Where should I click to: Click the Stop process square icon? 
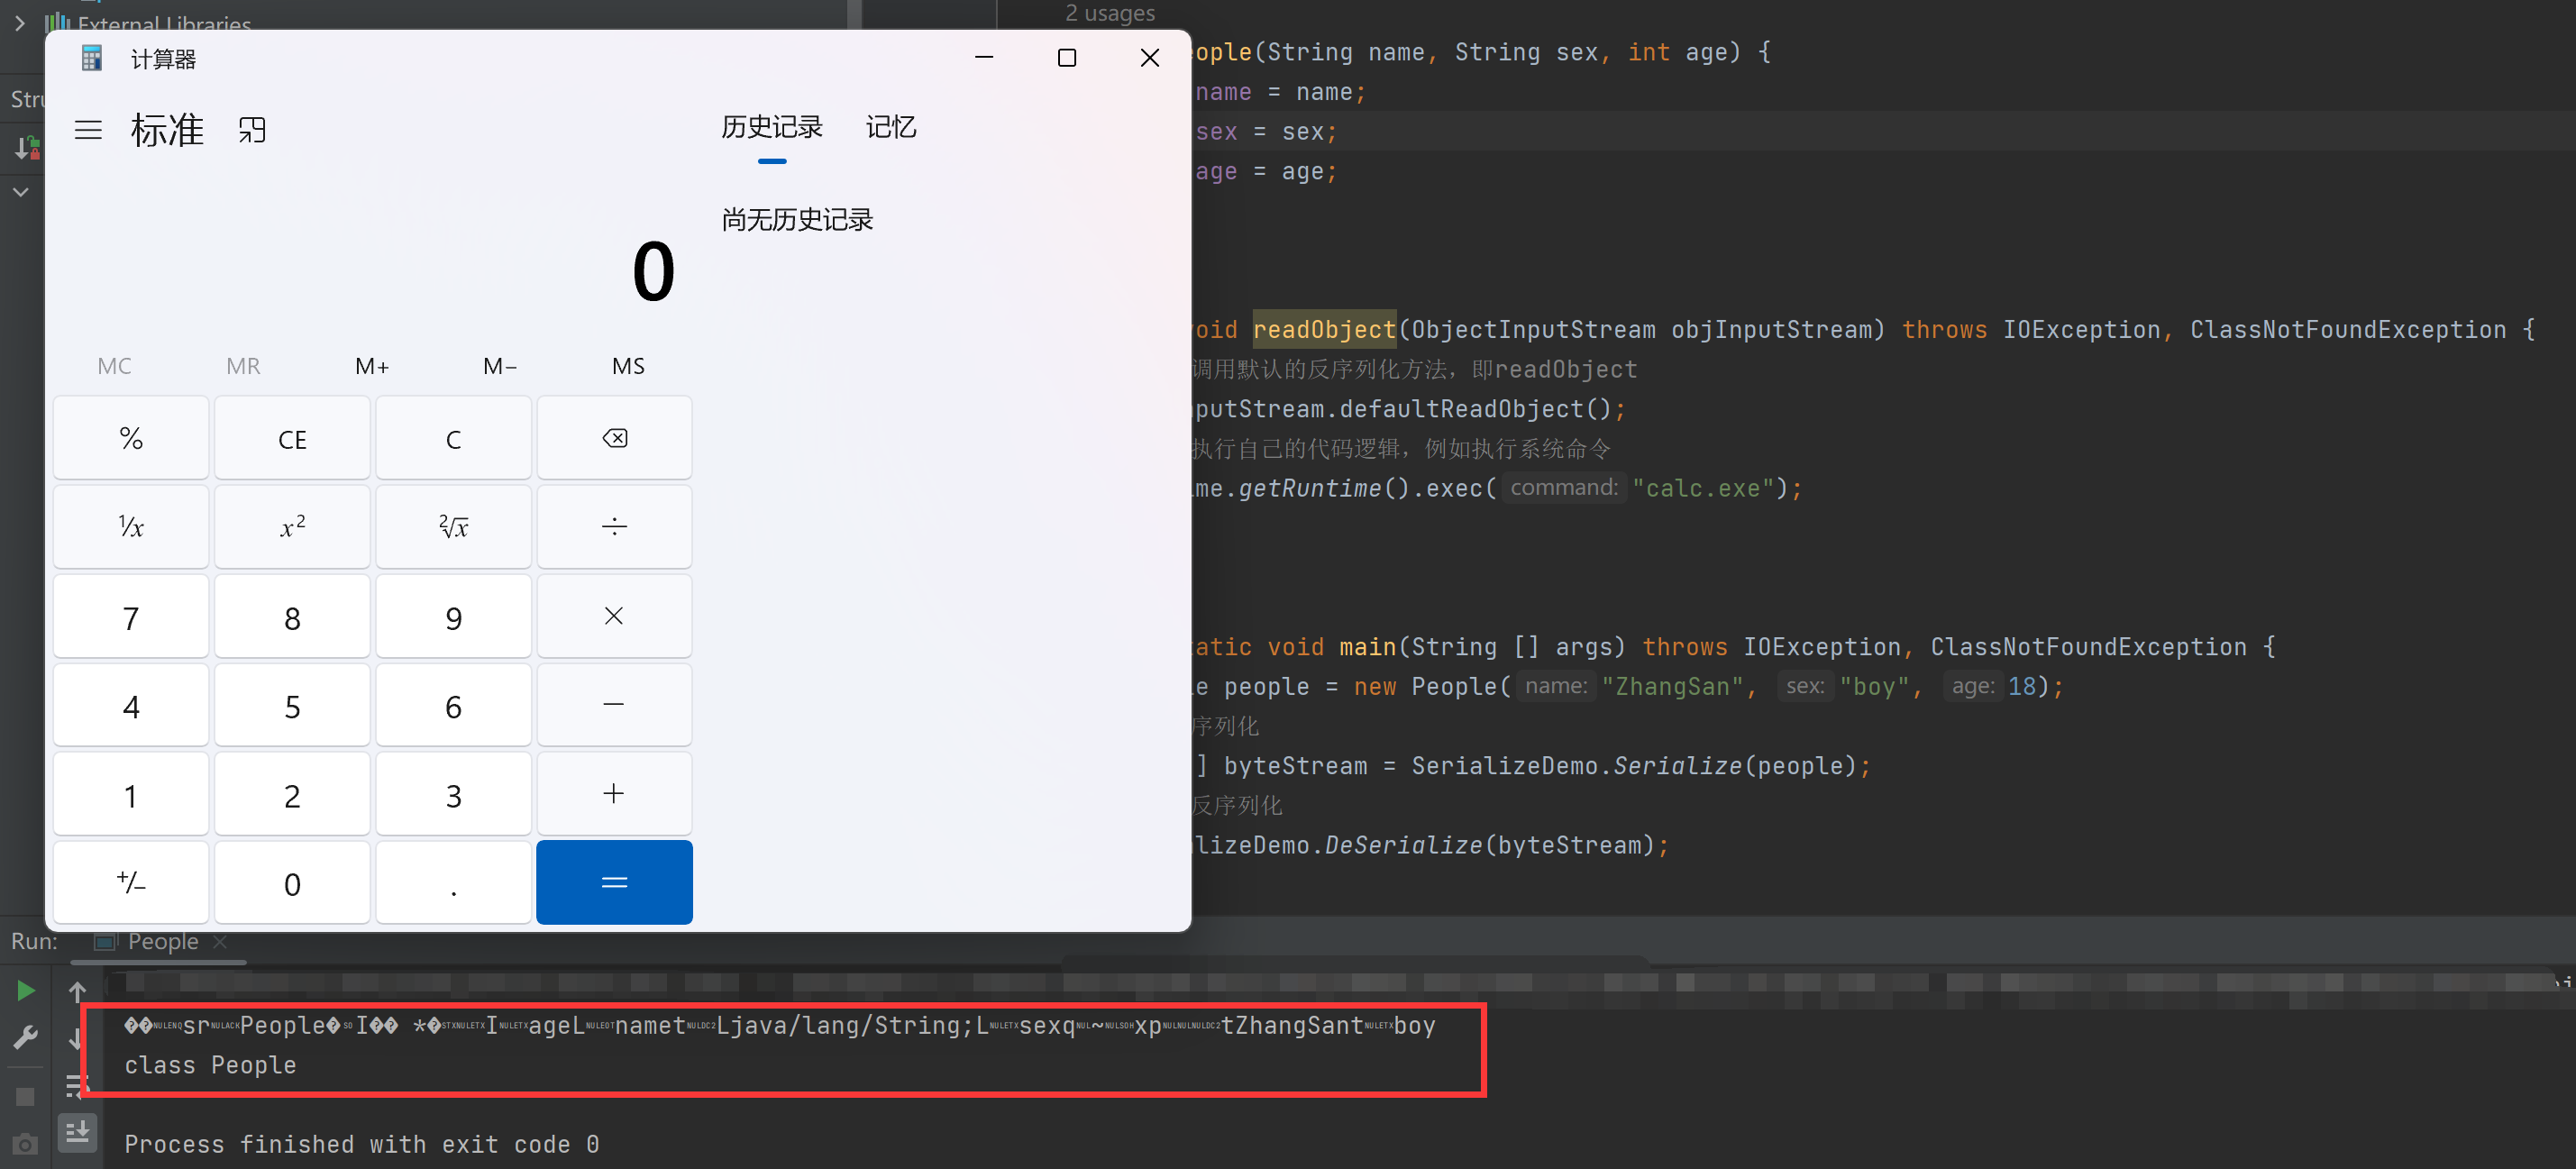tap(26, 1097)
